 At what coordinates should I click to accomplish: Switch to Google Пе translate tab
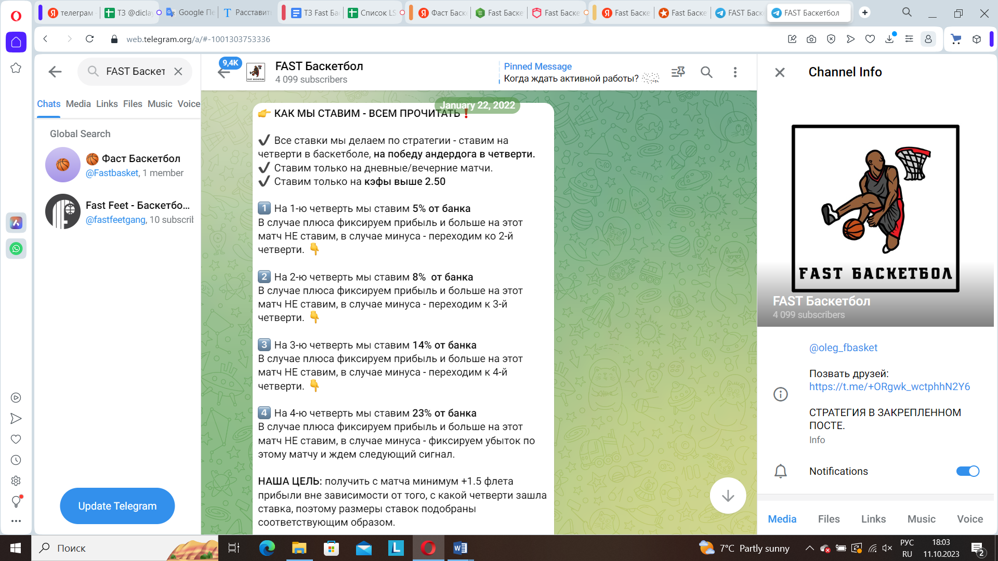[x=190, y=12]
